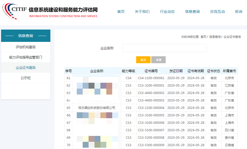Click the CITIF logo icon
This screenshot has width=247, height=149.
point(14,11)
